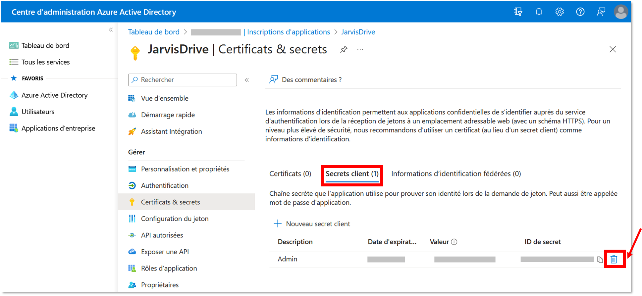Open feedback icon in top bar
642x296 pixels.
coord(601,12)
